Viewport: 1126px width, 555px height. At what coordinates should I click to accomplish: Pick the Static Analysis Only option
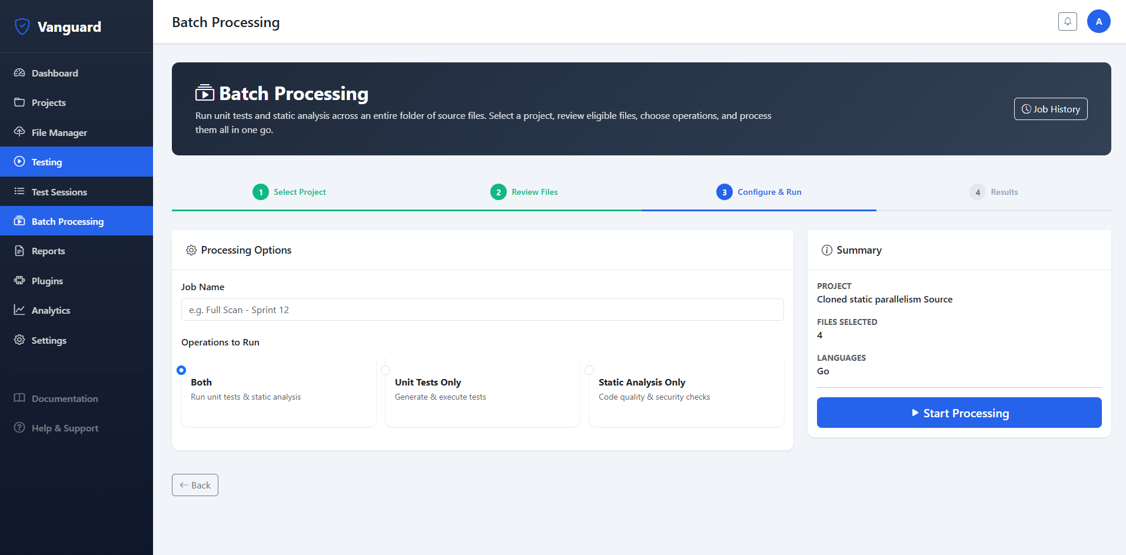[589, 370]
